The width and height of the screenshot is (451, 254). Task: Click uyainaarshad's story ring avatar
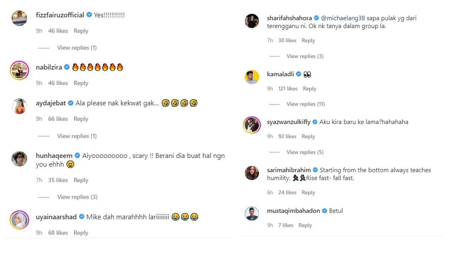[19, 220]
